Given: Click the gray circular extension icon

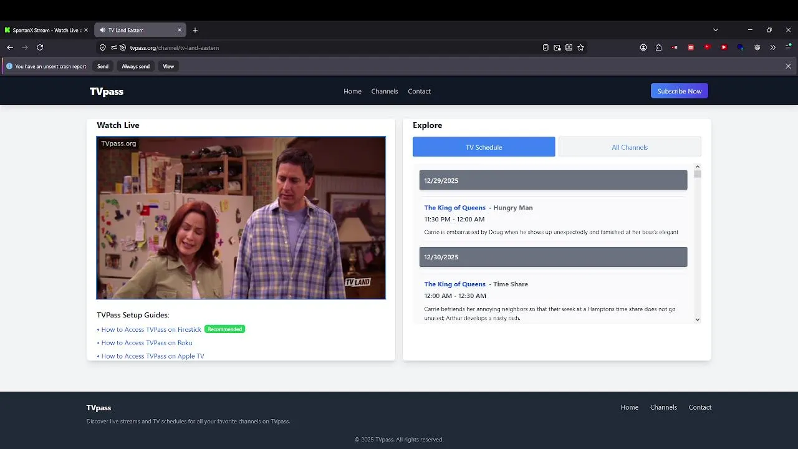Looking at the screenshot, I should tap(757, 47).
